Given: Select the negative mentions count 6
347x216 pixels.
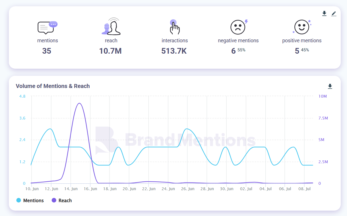Looking at the screenshot, I should (x=234, y=51).
